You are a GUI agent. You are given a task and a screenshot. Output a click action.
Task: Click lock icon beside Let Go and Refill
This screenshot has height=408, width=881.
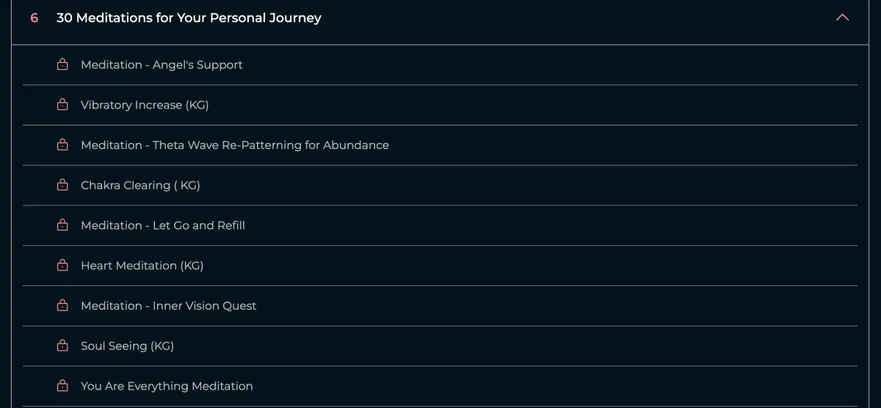[62, 225]
